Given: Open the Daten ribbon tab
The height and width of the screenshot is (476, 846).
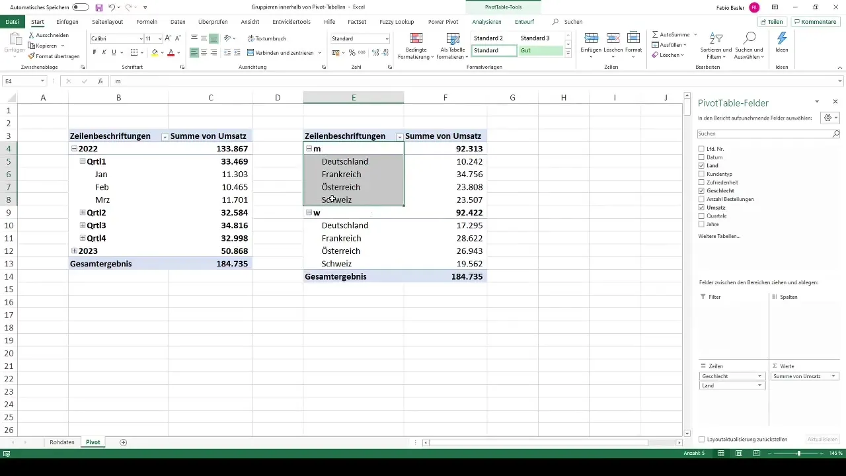Looking at the screenshot, I should point(178,22).
